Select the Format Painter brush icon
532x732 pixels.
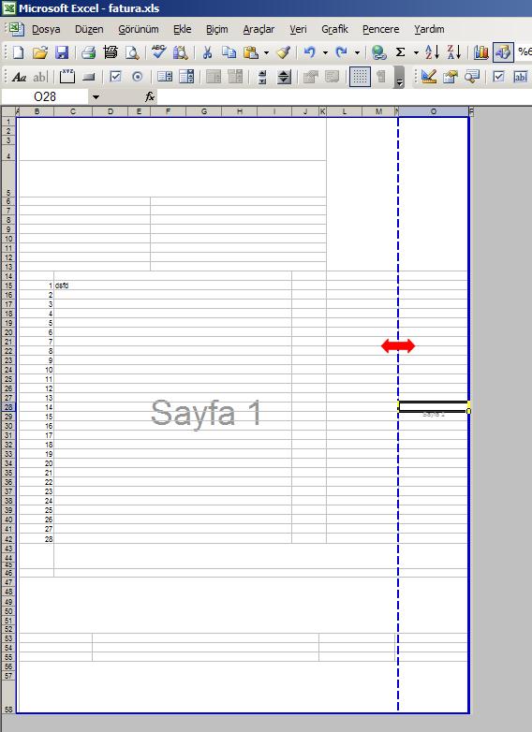pyautogui.click(x=284, y=52)
